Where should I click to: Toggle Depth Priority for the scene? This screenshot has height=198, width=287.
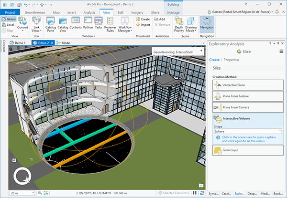179,24
